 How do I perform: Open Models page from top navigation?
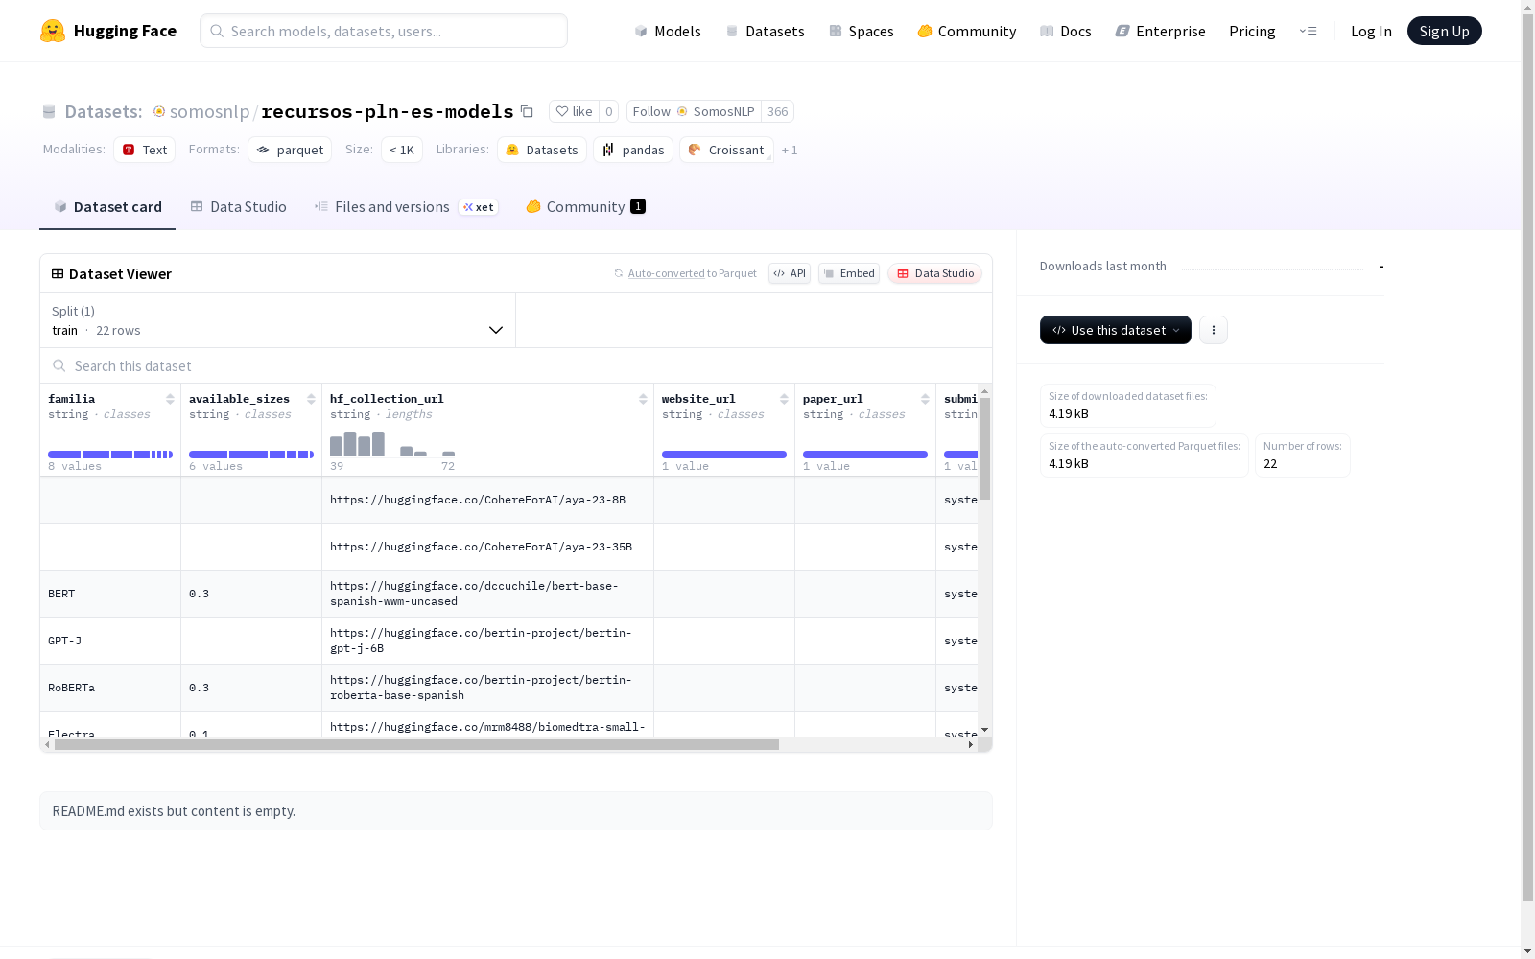click(668, 31)
